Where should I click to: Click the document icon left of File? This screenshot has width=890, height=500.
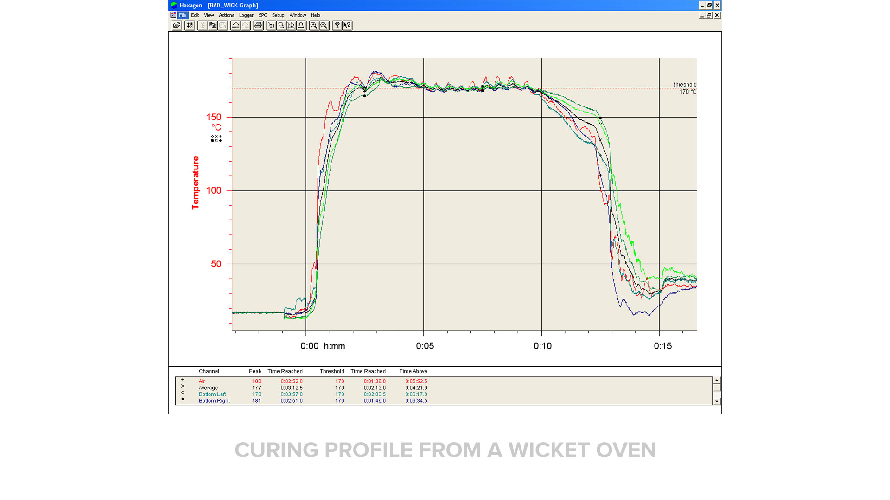click(173, 15)
